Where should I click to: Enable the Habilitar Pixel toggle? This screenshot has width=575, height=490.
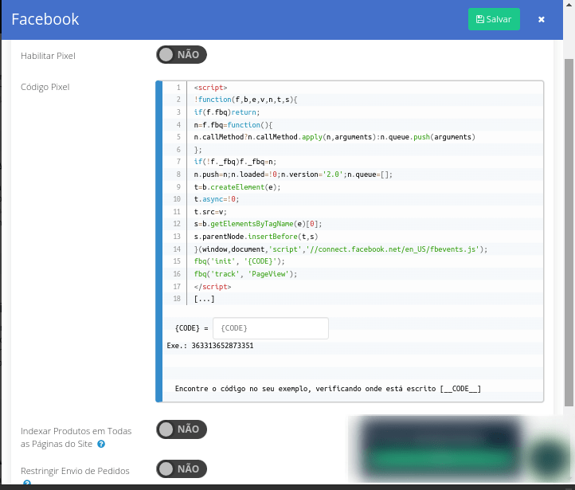point(182,55)
